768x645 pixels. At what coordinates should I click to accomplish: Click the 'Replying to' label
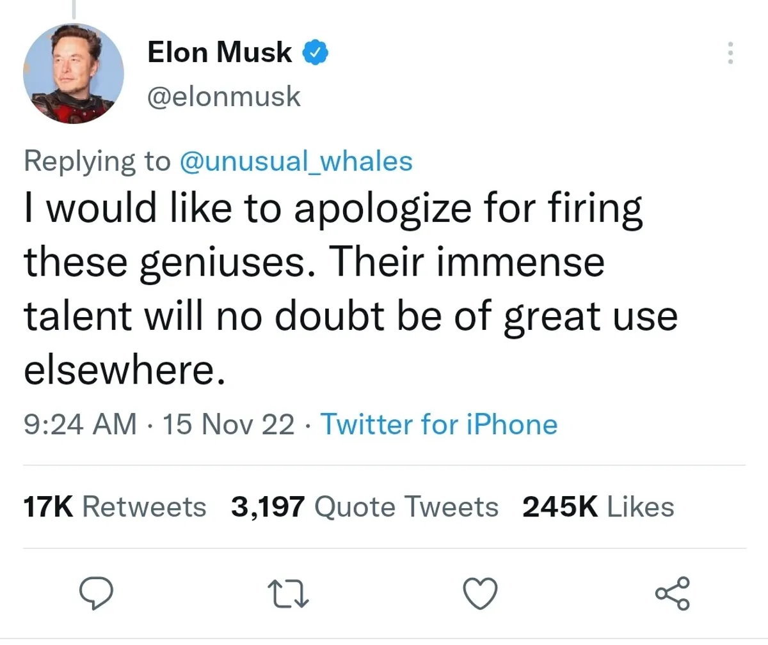click(97, 161)
